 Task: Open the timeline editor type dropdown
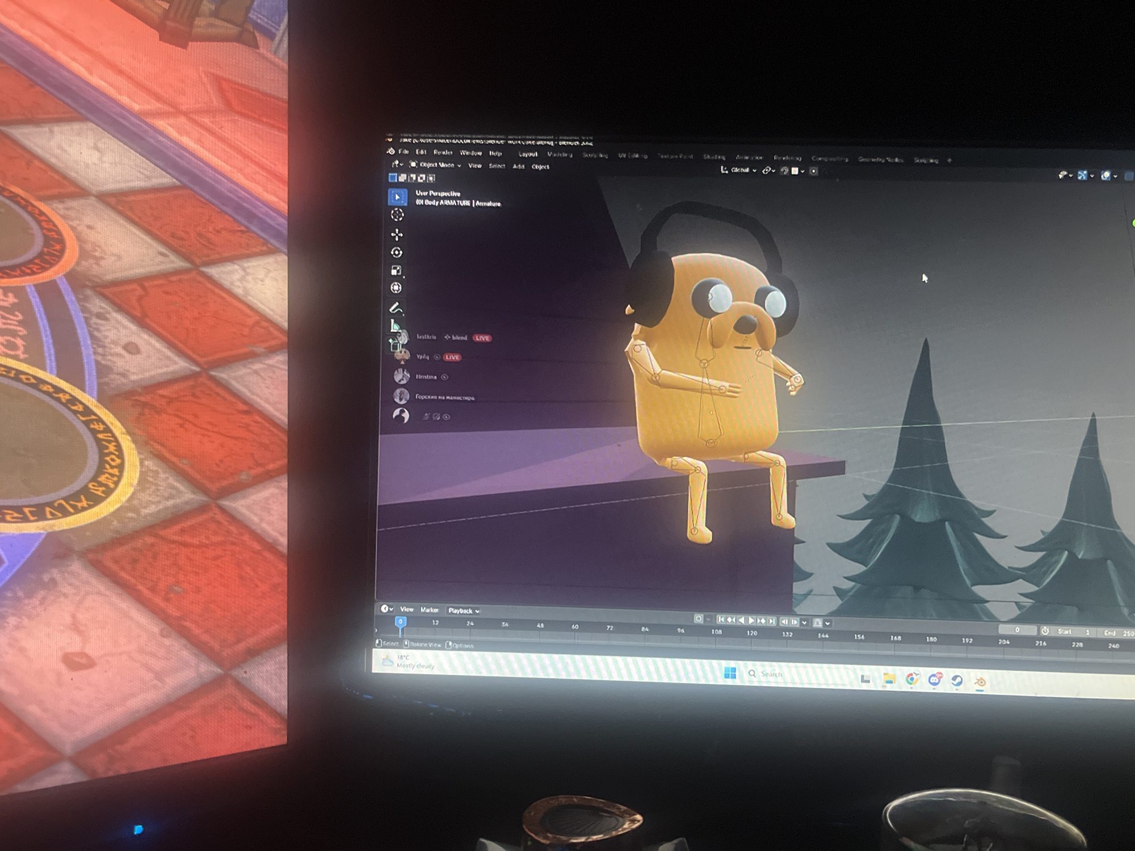(x=387, y=609)
